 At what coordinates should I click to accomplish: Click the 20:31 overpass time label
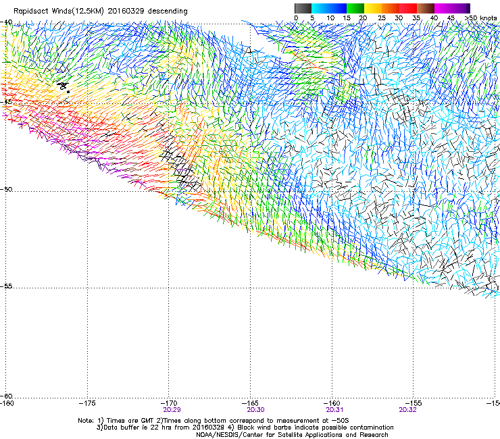(334, 410)
